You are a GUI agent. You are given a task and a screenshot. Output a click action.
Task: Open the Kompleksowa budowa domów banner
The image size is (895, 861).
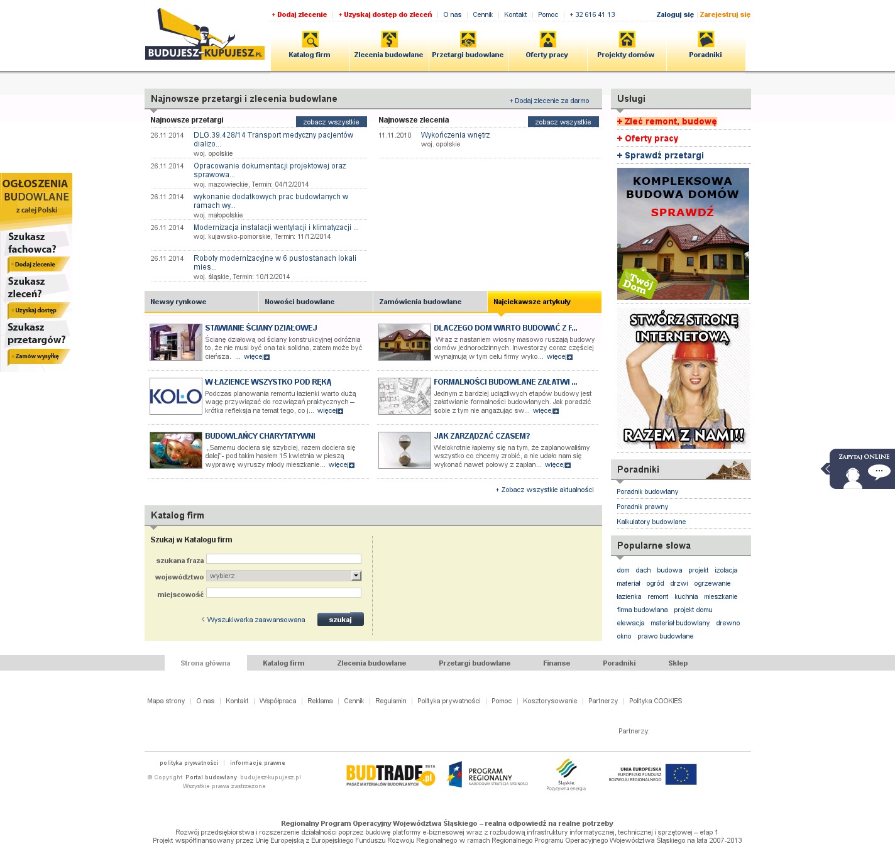coord(683,234)
